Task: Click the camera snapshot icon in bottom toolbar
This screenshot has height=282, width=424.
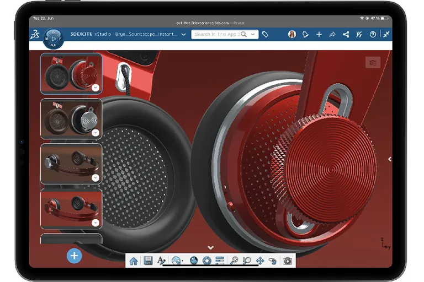Action: [287, 261]
